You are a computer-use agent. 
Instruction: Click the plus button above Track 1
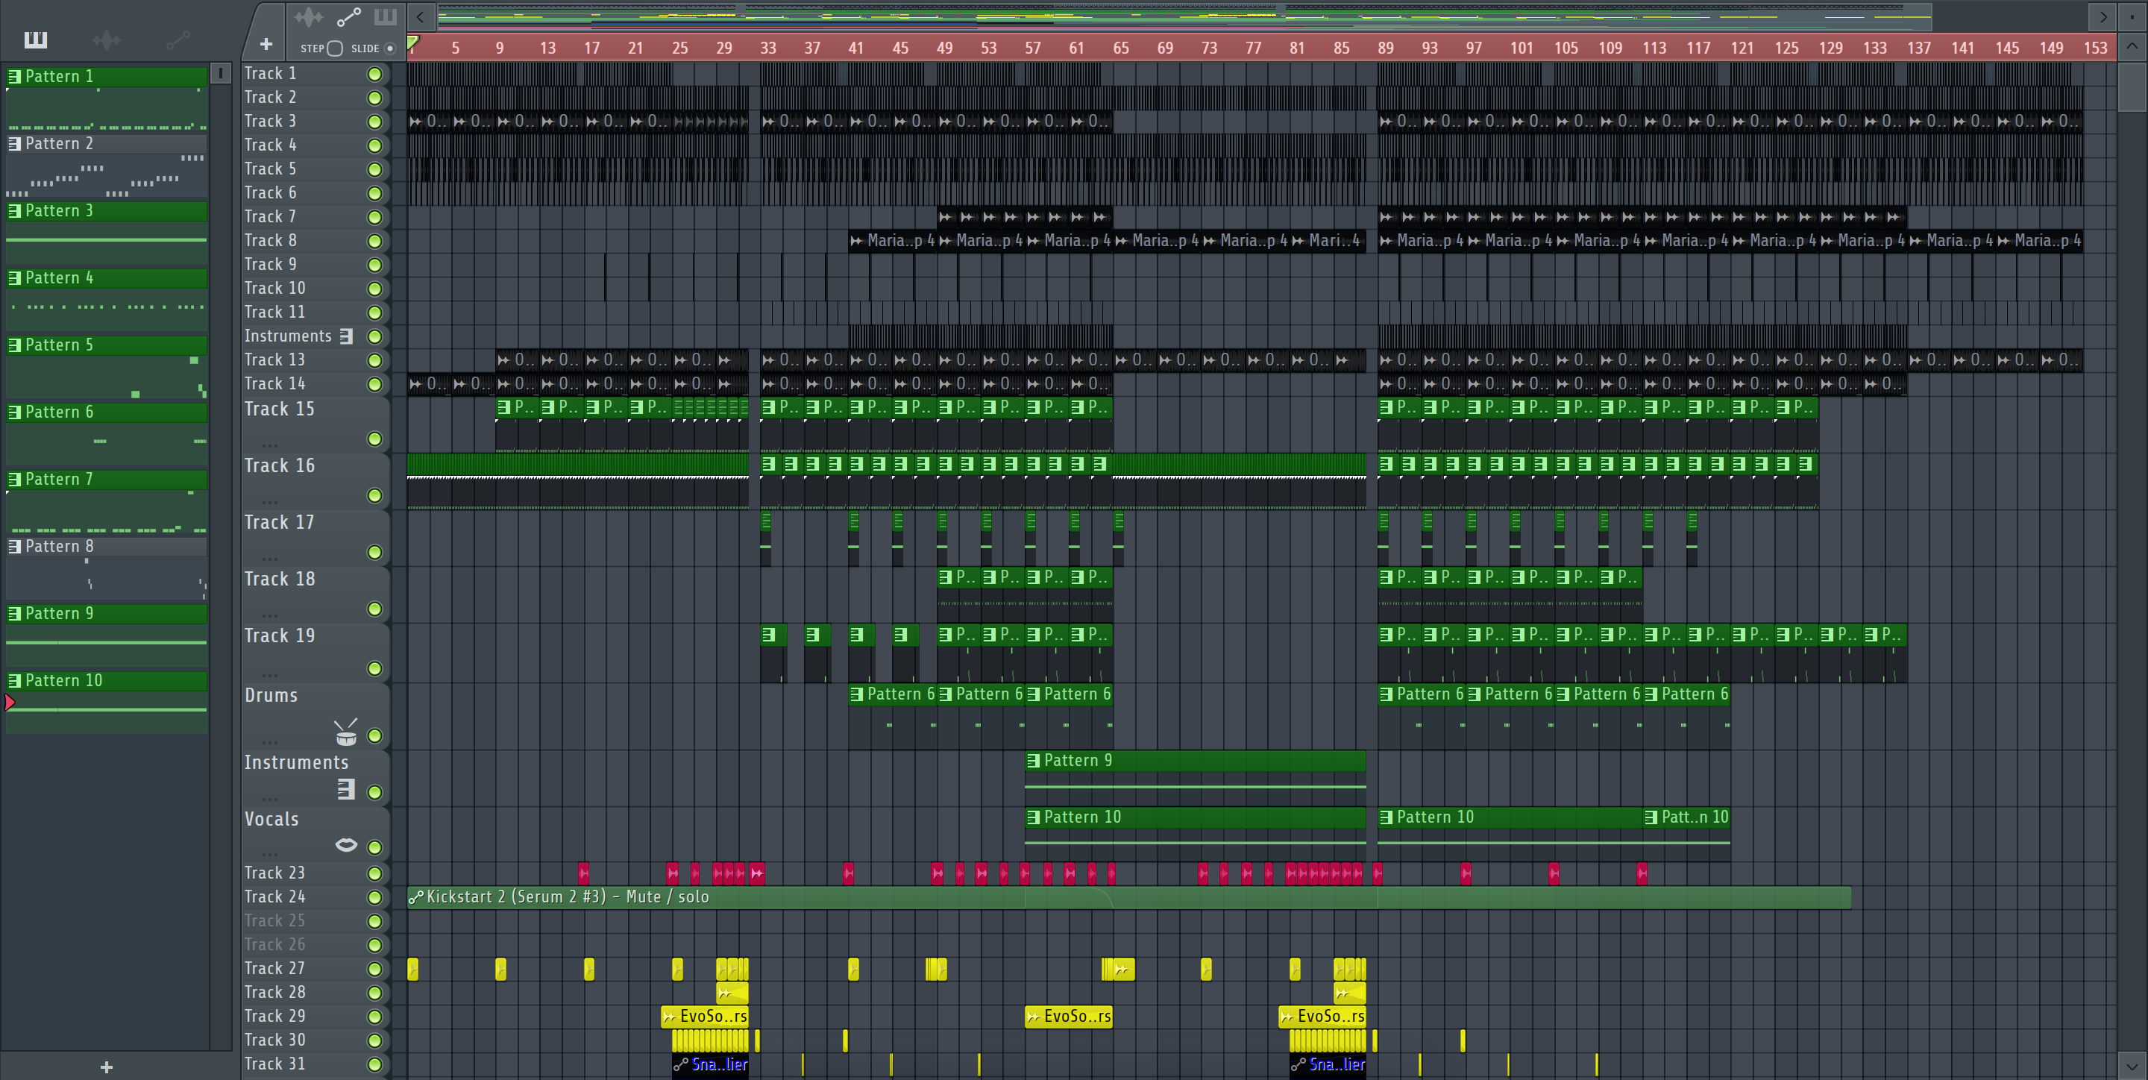tap(266, 44)
